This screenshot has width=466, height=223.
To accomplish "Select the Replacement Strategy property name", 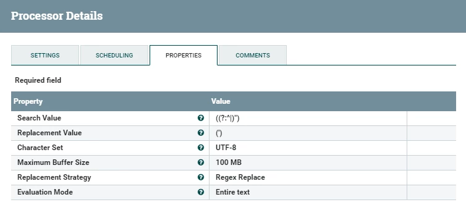I will coord(54,177).
